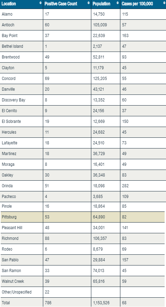Image resolution: width=166 pixels, height=307 pixels.
Task: Sort table by Location column header
Action: pyautogui.click(x=9, y=4)
